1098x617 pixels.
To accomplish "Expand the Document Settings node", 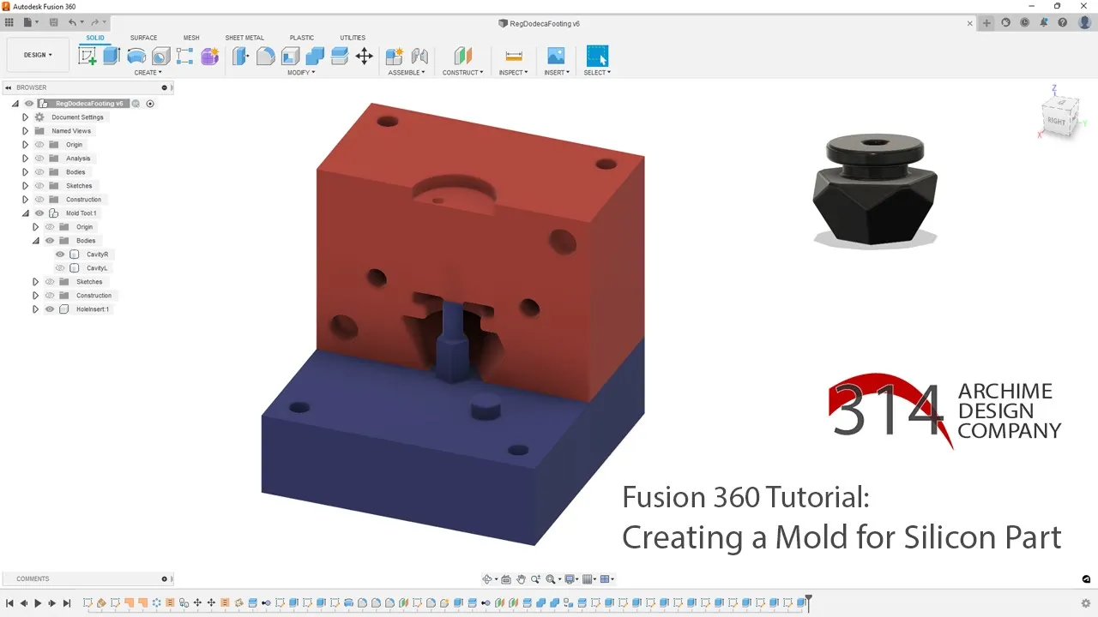I will [x=25, y=117].
